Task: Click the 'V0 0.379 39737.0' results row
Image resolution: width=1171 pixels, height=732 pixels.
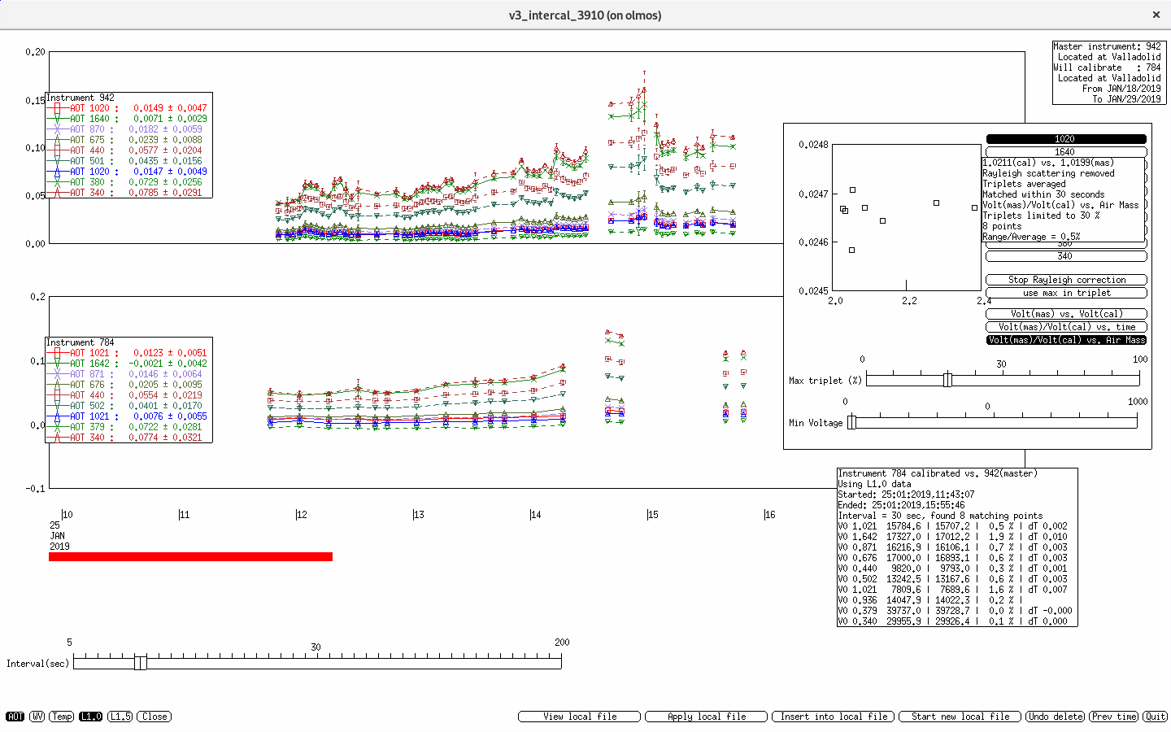Action: click(956, 611)
